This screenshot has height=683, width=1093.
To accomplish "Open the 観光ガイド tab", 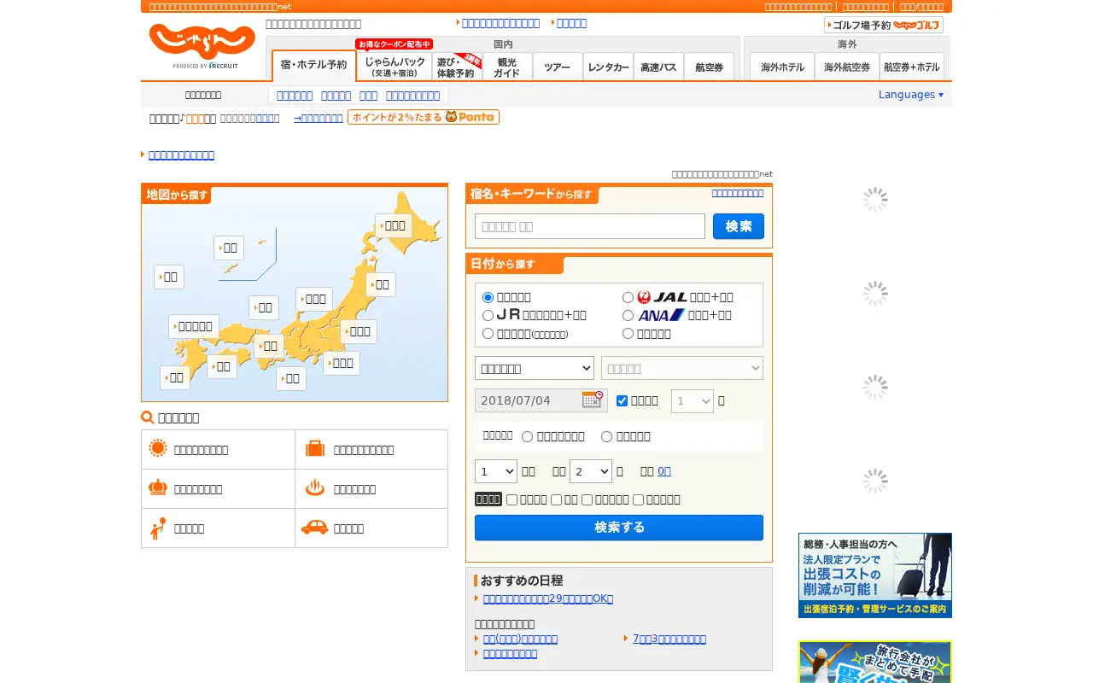I will (507, 67).
